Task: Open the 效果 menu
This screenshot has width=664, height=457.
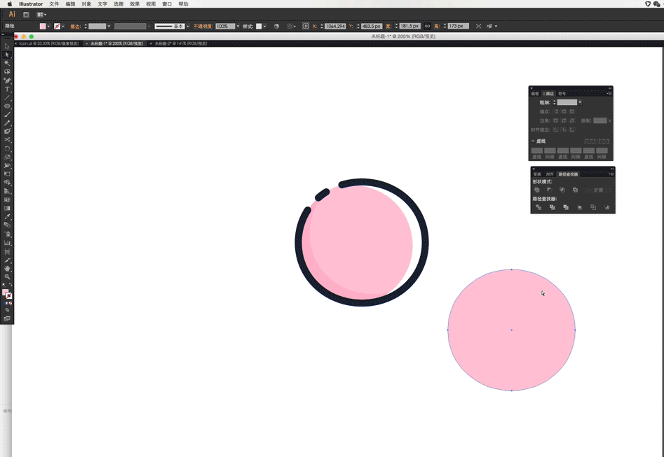Action: (135, 3)
